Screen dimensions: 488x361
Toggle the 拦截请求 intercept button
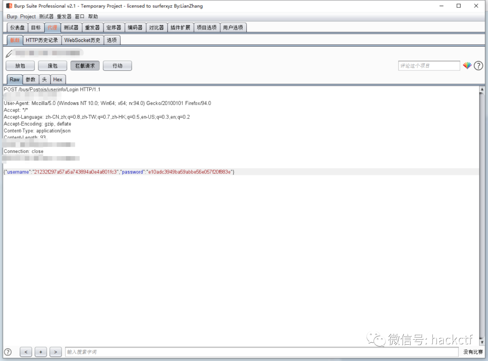pyautogui.click(x=85, y=66)
